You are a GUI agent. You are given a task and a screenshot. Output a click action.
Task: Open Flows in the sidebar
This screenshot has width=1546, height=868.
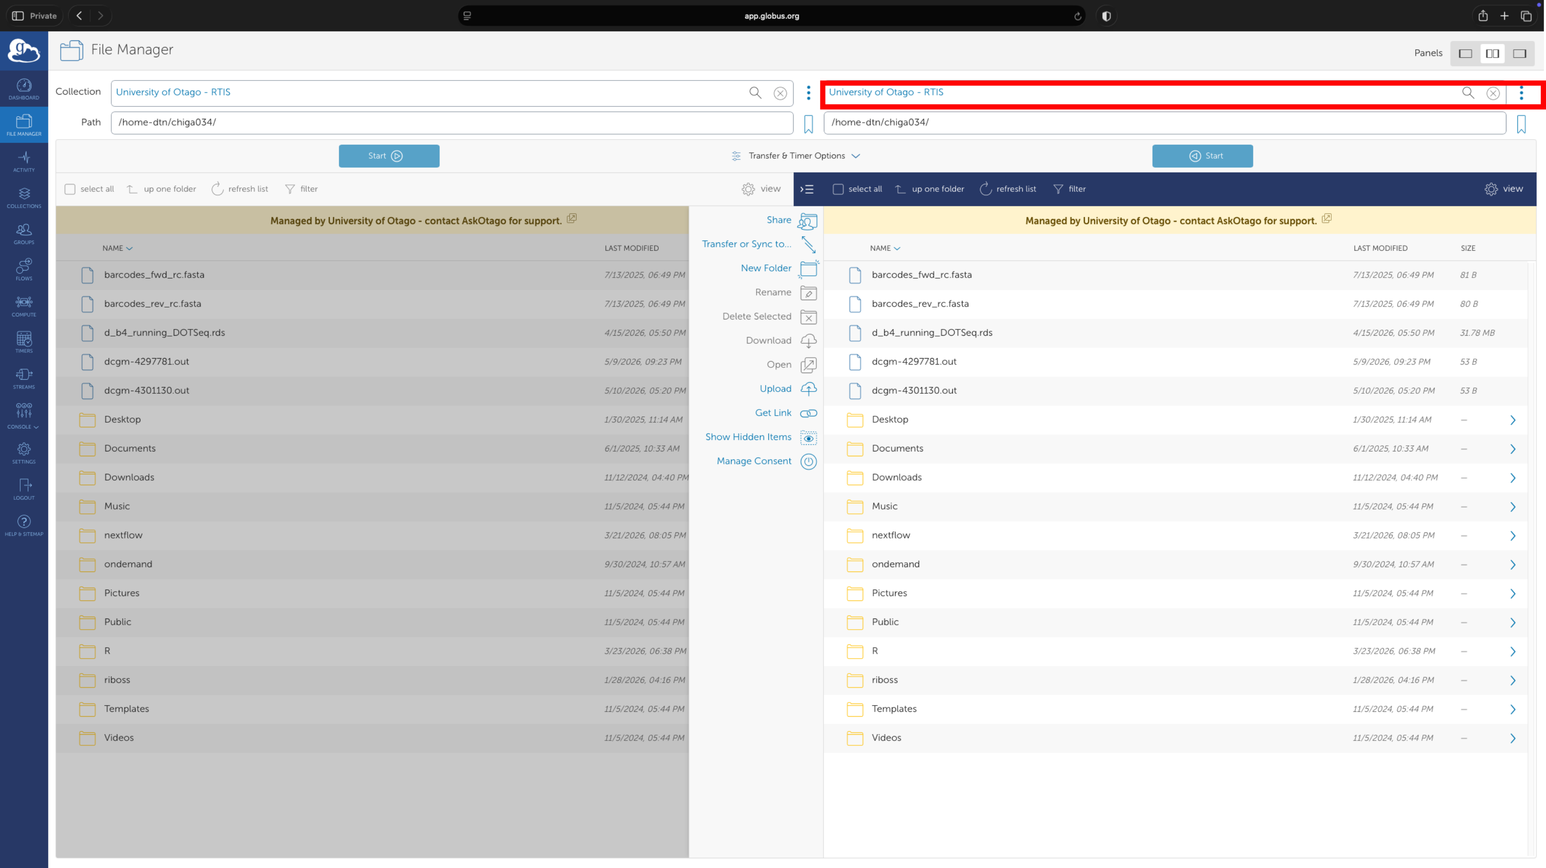point(24,269)
